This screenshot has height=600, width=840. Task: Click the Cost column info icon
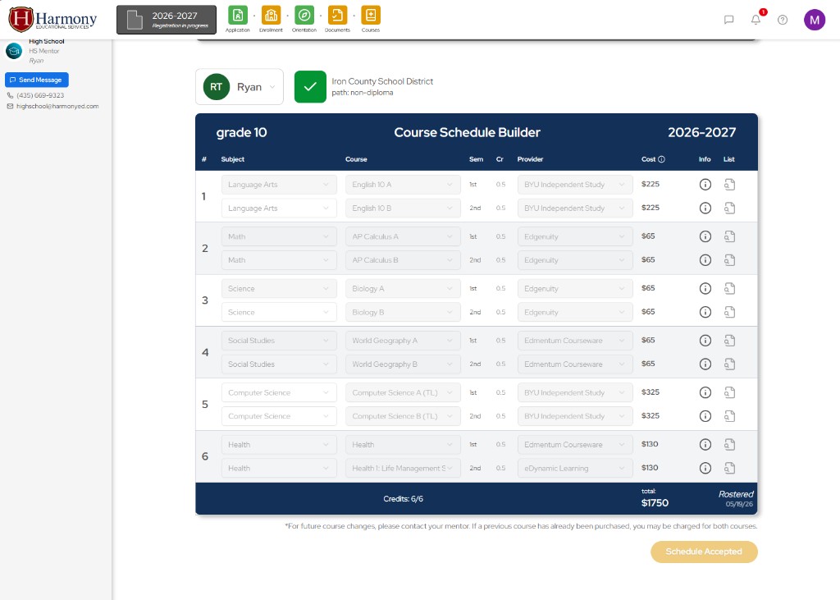[x=661, y=159]
